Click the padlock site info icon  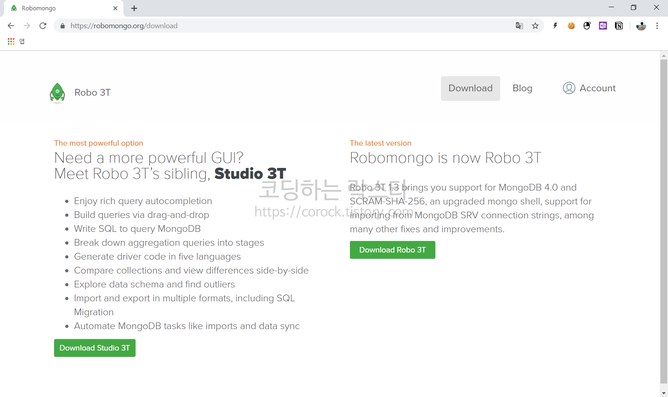pyautogui.click(x=62, y=26)
